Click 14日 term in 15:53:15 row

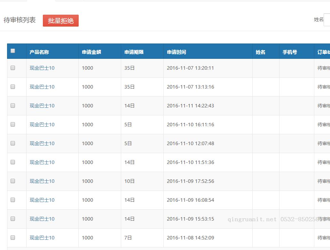click(x=130, y=219)
